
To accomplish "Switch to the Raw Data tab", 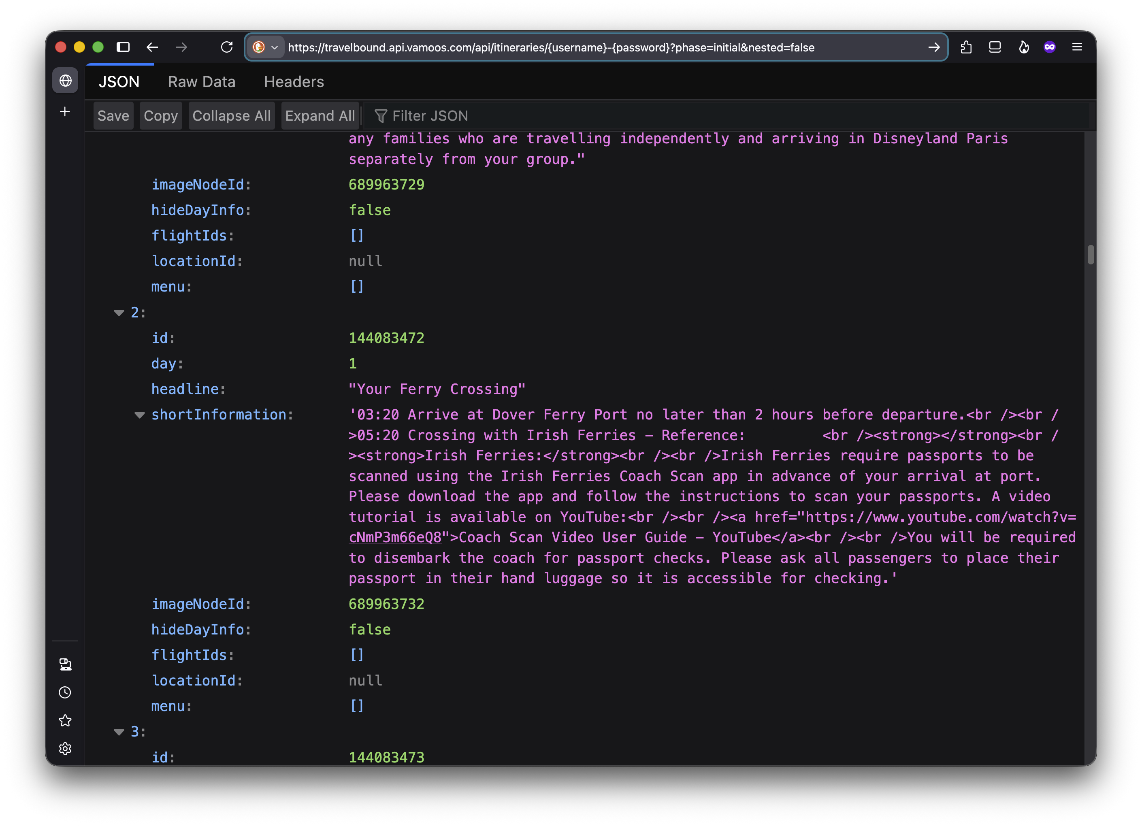I will pyautogui.click(x=201, y=82).
